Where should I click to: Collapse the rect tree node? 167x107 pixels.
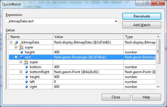click(16, 57)
